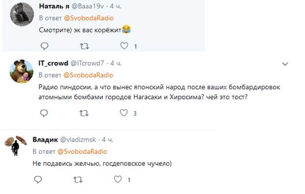Reply to Владик's tweet
The width and height of the screenshot is (305, 194).
(x=38, y=180)
